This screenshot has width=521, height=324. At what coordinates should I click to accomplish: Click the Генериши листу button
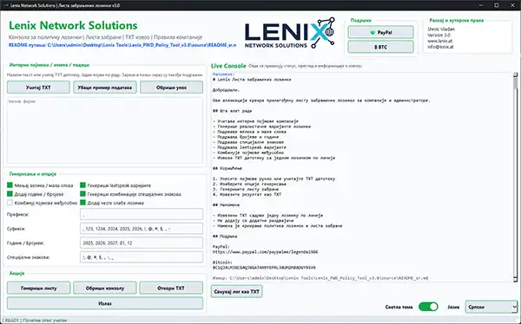[38, 288]
